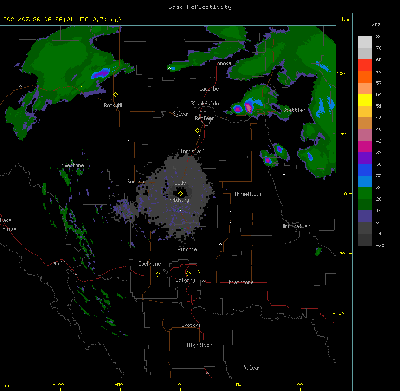
Task: Click the -50 tick on the bottom axis
Action: pyautogui.click(x=119, y=384)
